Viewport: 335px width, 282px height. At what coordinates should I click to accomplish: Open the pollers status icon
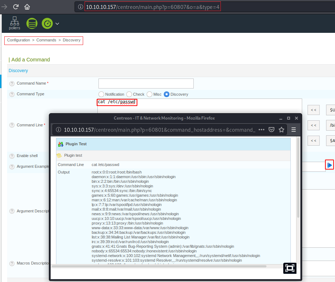tap(15, 23)
